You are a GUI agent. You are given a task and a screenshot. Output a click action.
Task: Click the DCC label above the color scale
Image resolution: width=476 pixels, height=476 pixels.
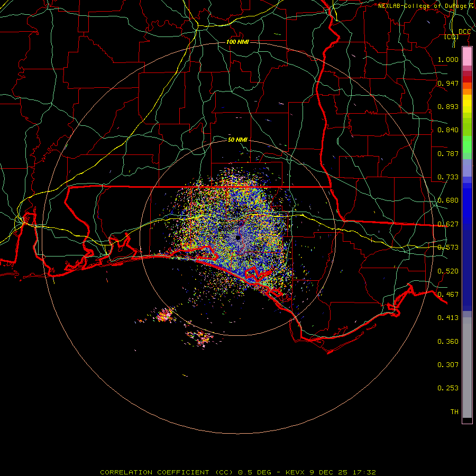464,32
